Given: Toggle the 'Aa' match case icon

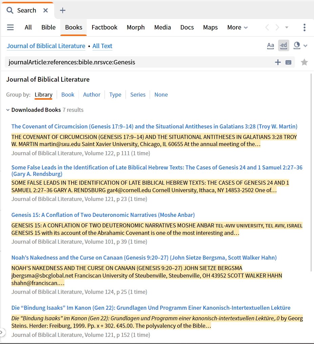Looking at the screenshot, I should click(270, 45).
